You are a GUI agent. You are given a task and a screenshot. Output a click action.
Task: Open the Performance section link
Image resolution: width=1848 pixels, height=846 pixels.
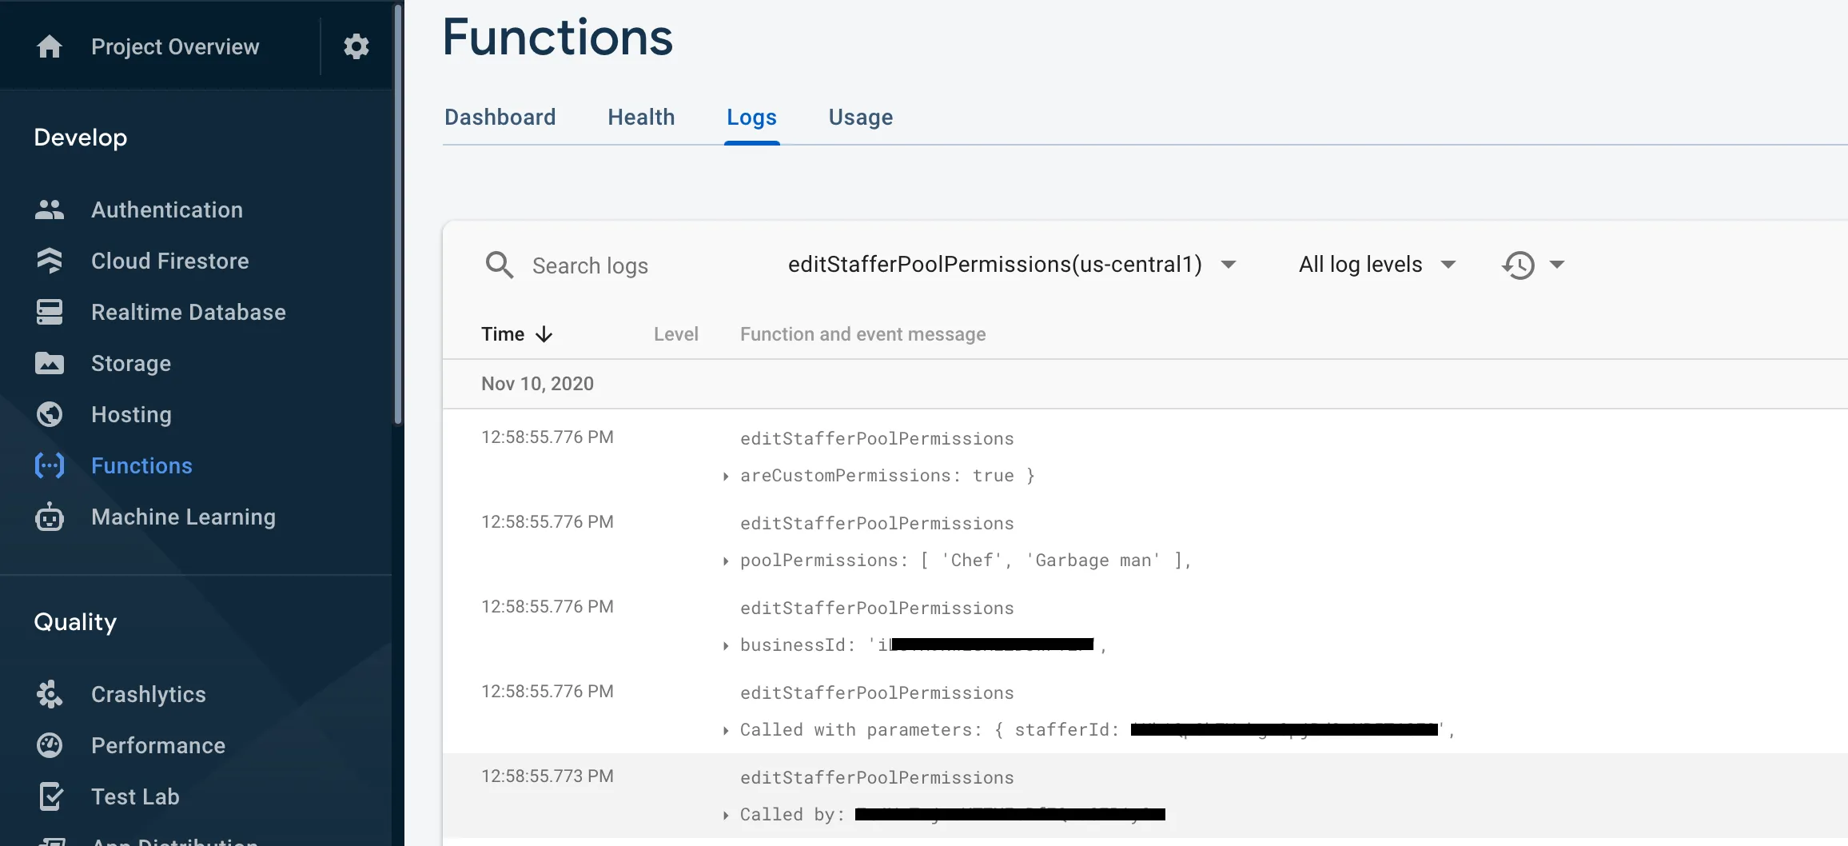158,746
